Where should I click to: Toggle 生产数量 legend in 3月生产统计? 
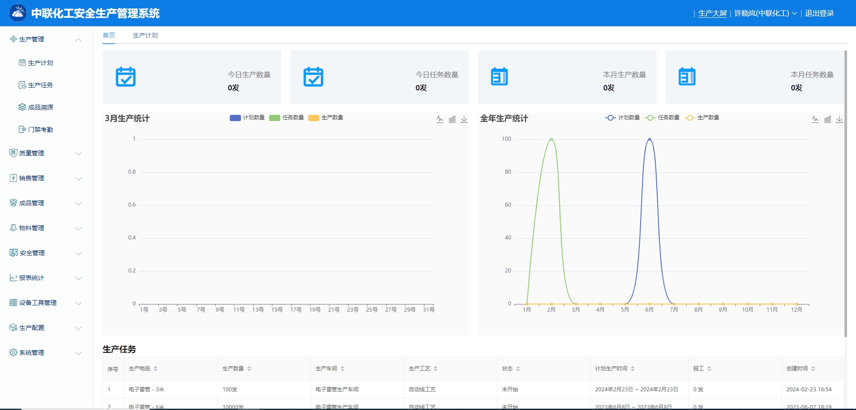coord(325,118)
